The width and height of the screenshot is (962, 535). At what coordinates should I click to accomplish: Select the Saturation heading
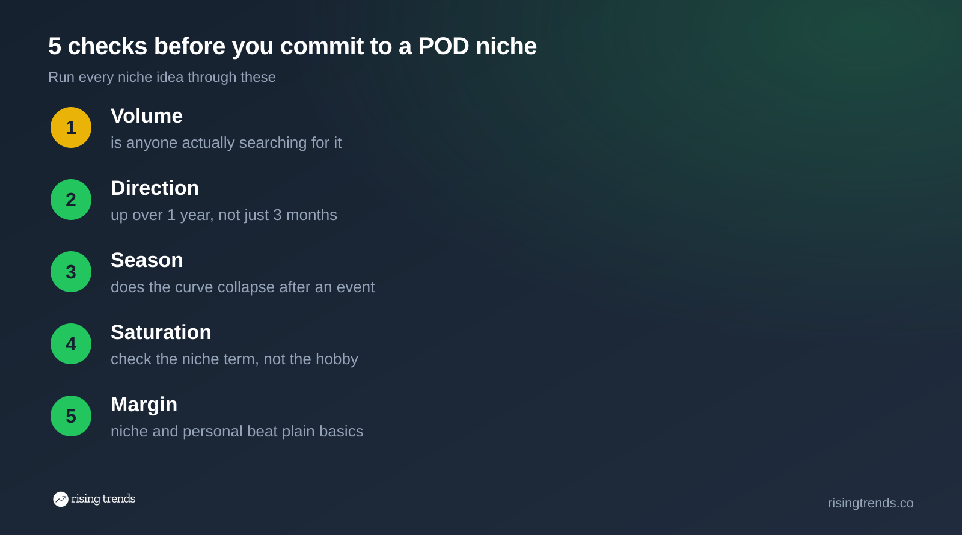pos(161,332)
